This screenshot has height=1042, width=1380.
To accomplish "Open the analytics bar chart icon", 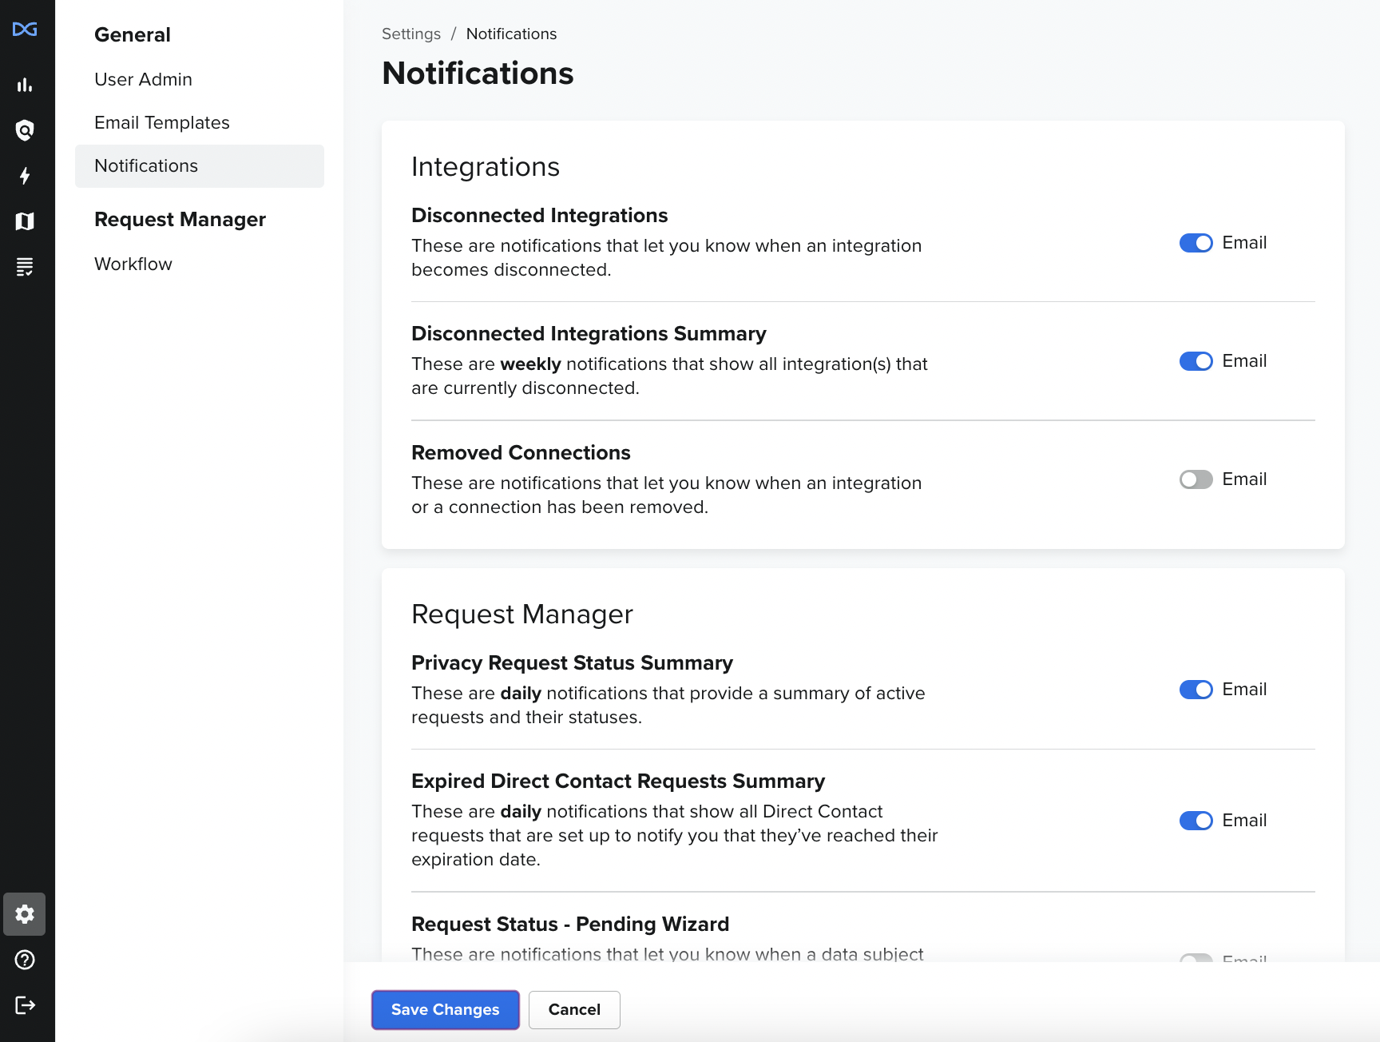I will coord(25,85).
